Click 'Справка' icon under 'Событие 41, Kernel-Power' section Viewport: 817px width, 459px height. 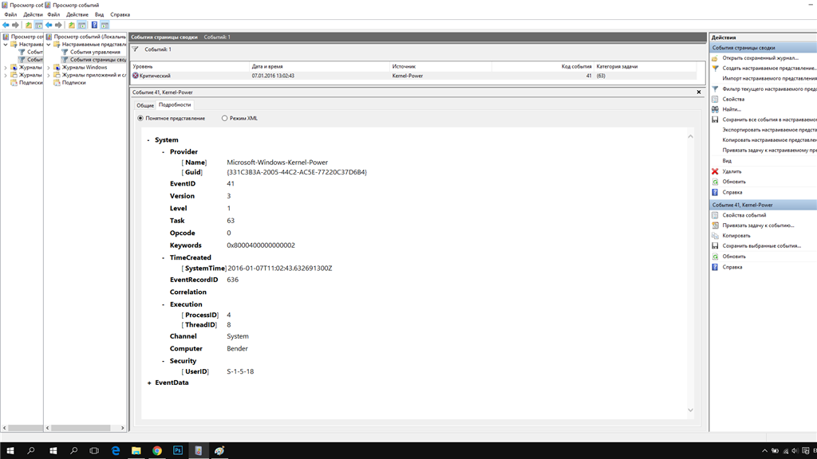715,267
